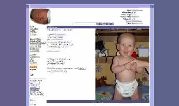This screenshot has width=179, height=106.
Task: Click the newborn baby thumbnail in header
Action: pos(40,16)
